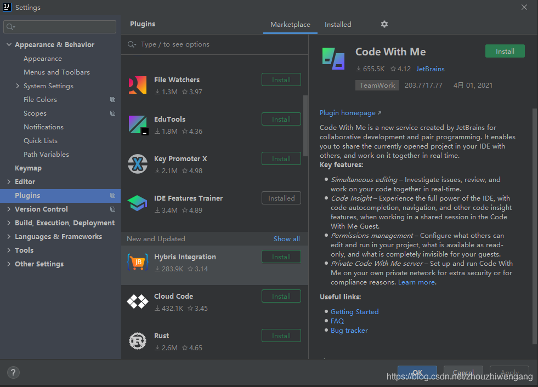
Task: Click the plugin list scrollbar
Action: 305,126
